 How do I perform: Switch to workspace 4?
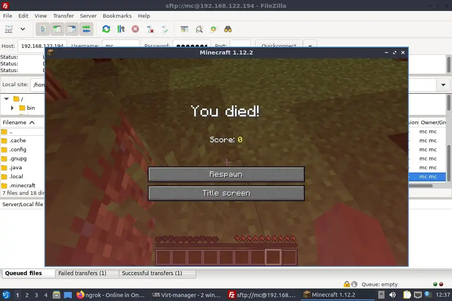coord(46,295)
